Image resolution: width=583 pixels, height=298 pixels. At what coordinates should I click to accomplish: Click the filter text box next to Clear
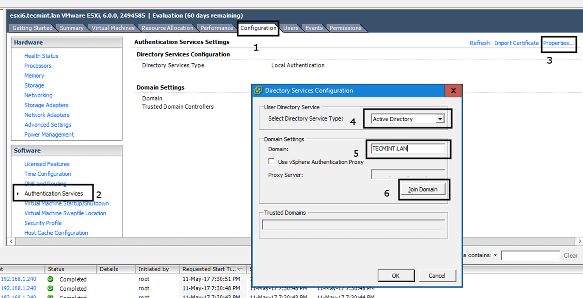530,255
